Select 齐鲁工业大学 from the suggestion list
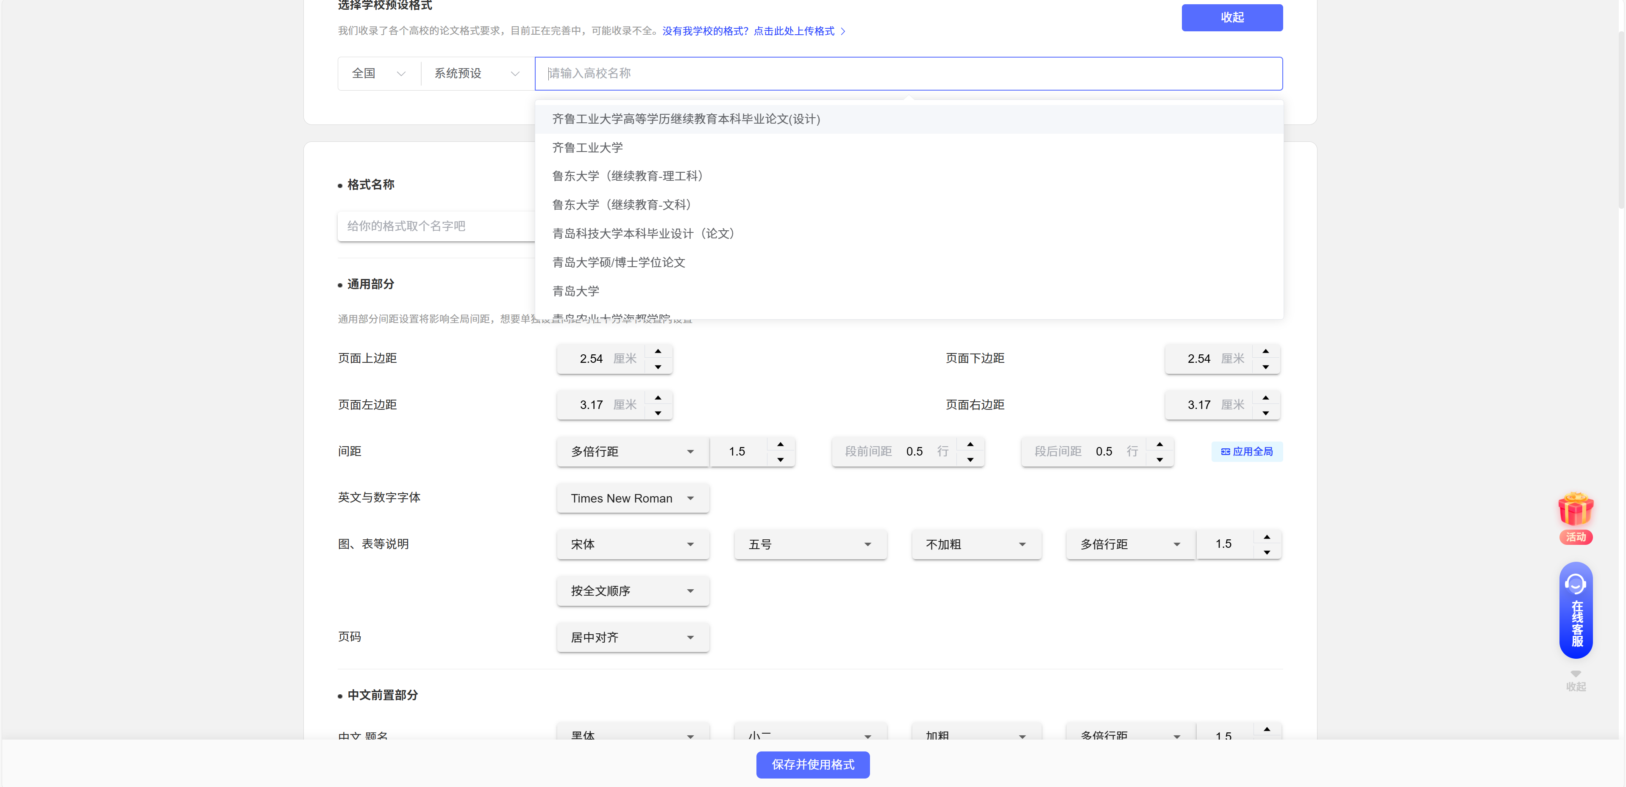 (587, 148)
